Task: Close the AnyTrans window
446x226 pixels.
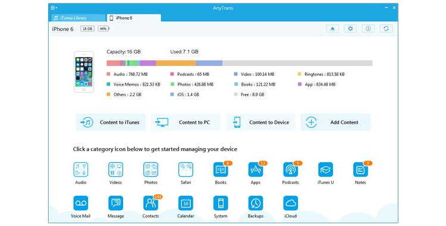Action: (x=394, y=8)
